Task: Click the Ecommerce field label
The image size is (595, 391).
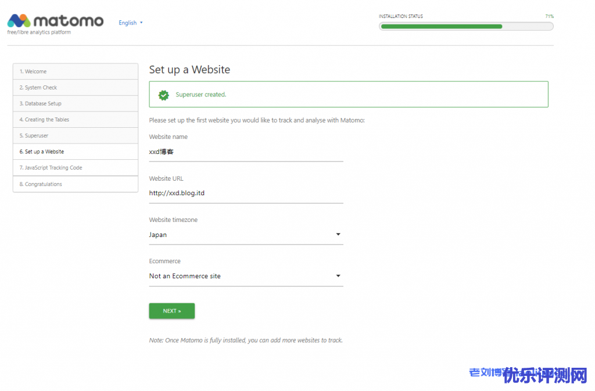Action: tap(164, 261)
